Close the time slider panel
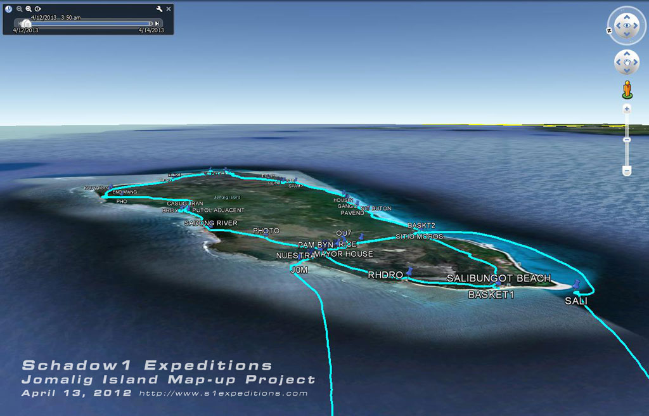Image resolution: width=649 pixels, height=416 pixels. (x=168, y=8)
